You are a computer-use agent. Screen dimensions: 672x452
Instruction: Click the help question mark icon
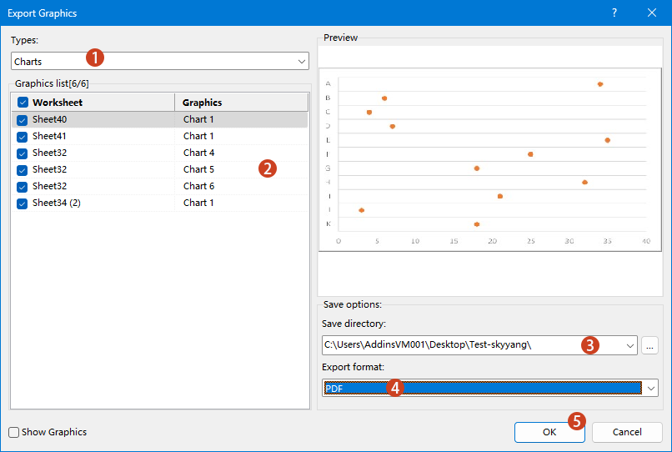click(x=614, y=13)
